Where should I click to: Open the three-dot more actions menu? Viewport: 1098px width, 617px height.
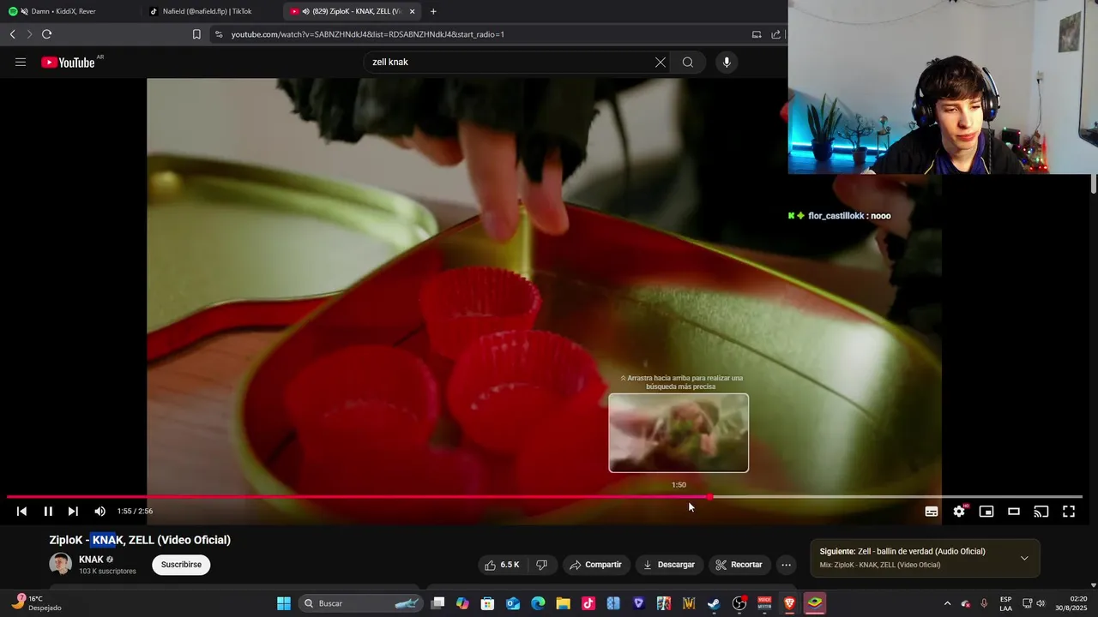787,565
